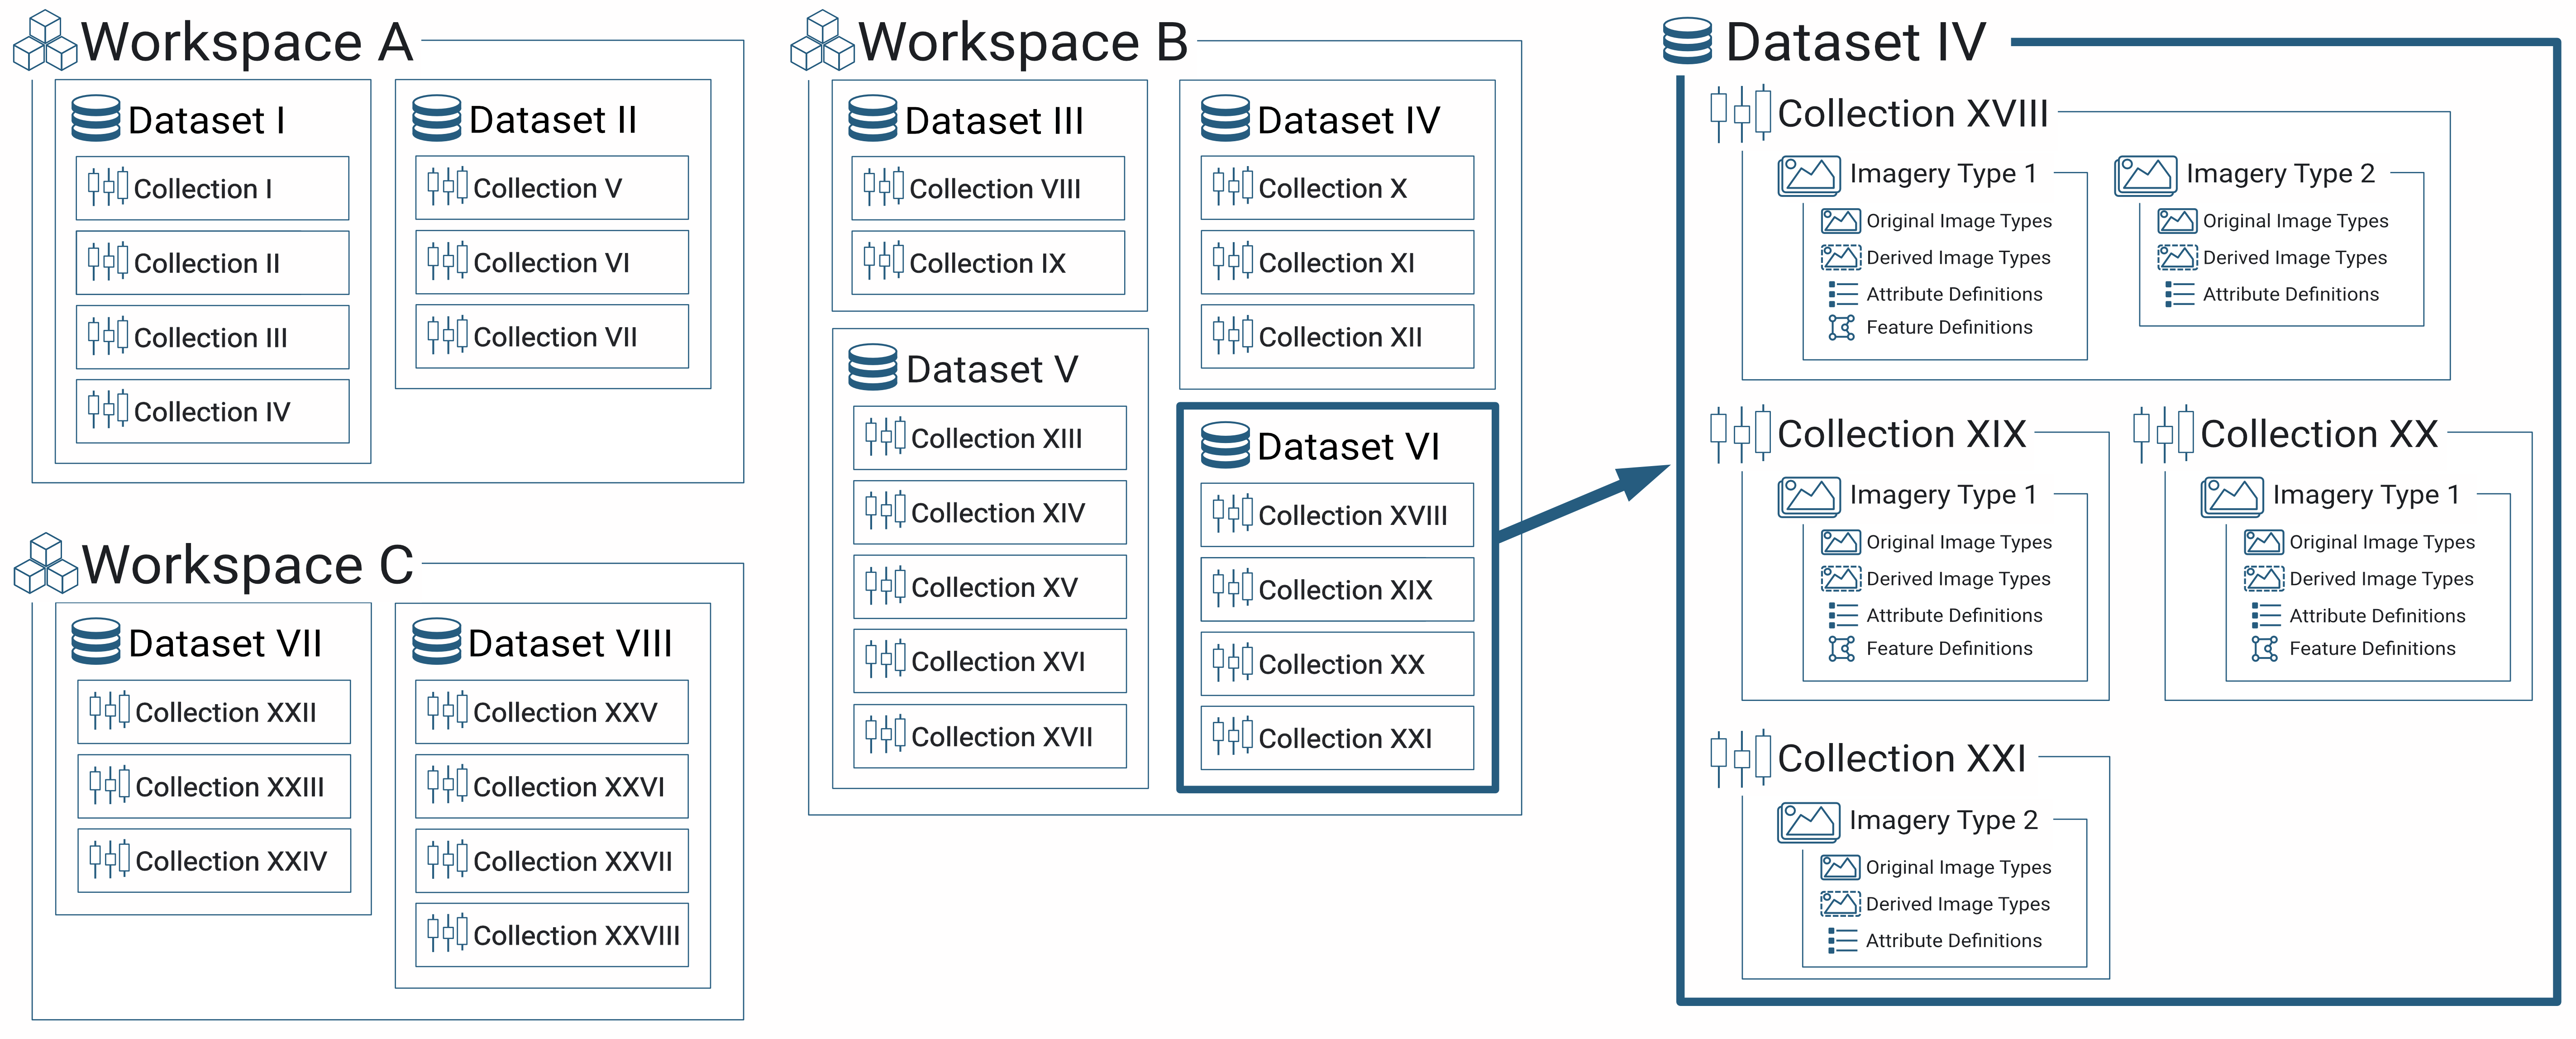Image resolution: width=2576 pixels, height=1039 pixels.
Task: Select the Collection VIII box
Action: [988, 188]
